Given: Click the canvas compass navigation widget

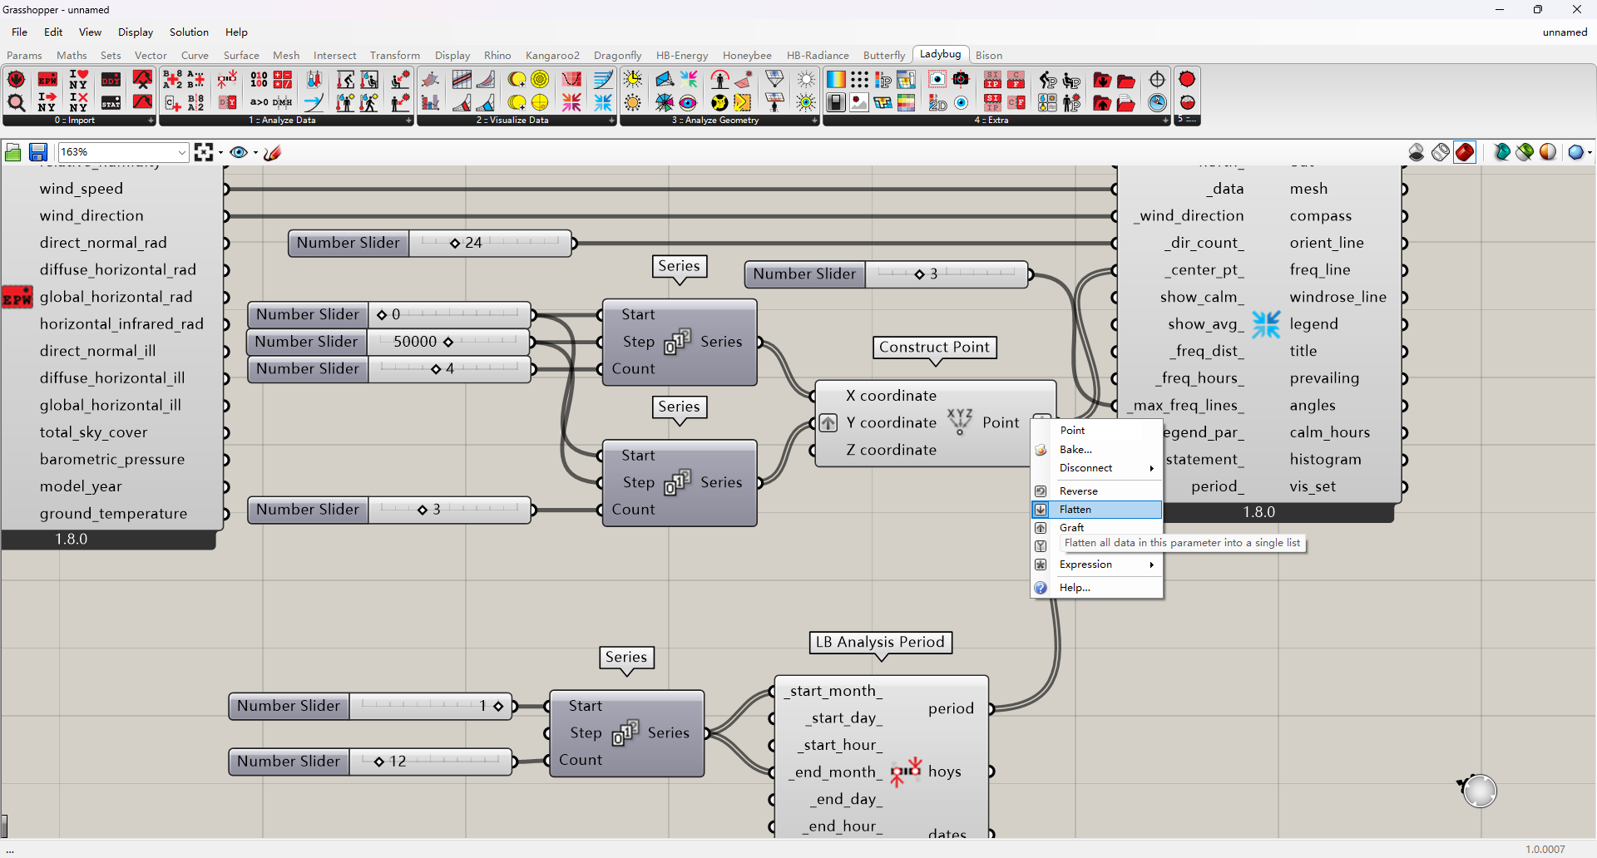Looking at the screenshot, I should click(x=1479, y=790).
